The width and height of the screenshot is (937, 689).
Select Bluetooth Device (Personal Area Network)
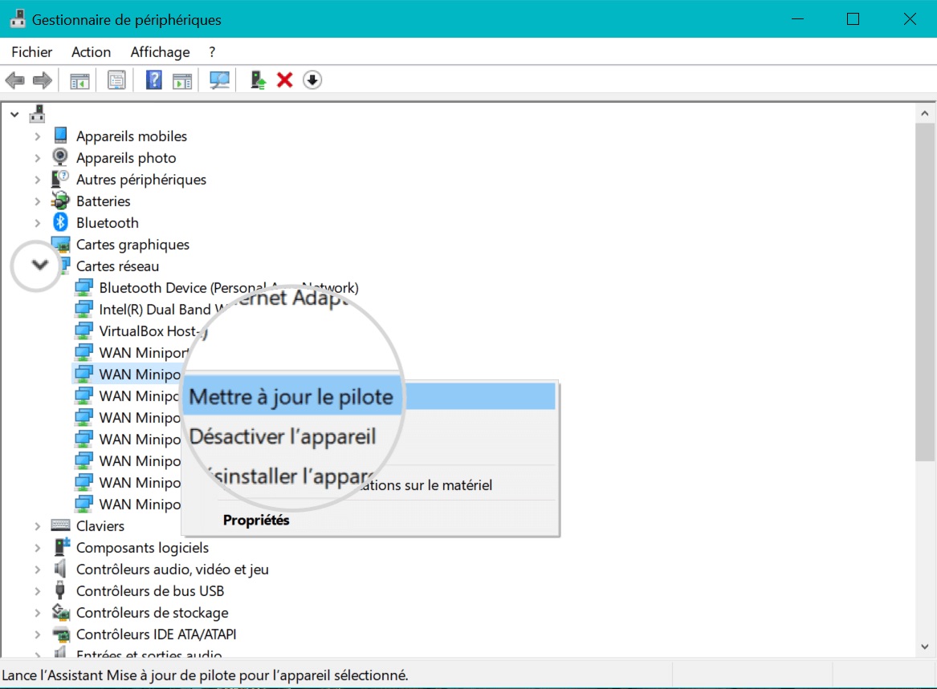point(229,288)
